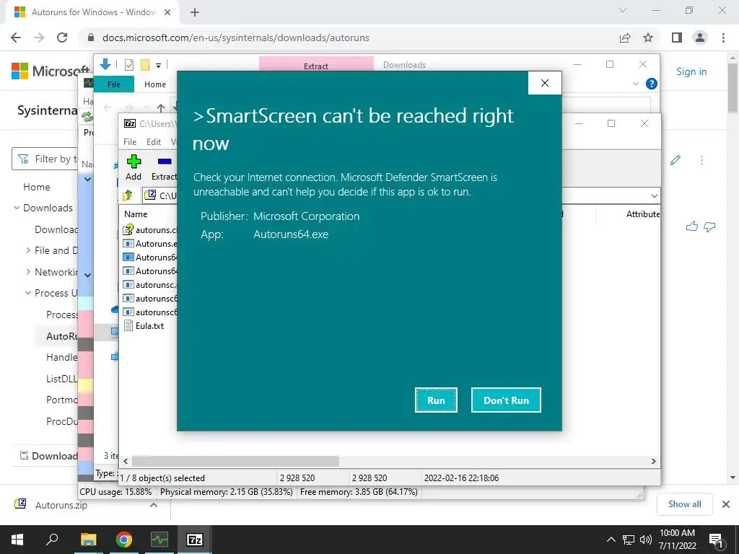Open Chrome three-dot menu
739x554 pixels.
click(723, 38)
